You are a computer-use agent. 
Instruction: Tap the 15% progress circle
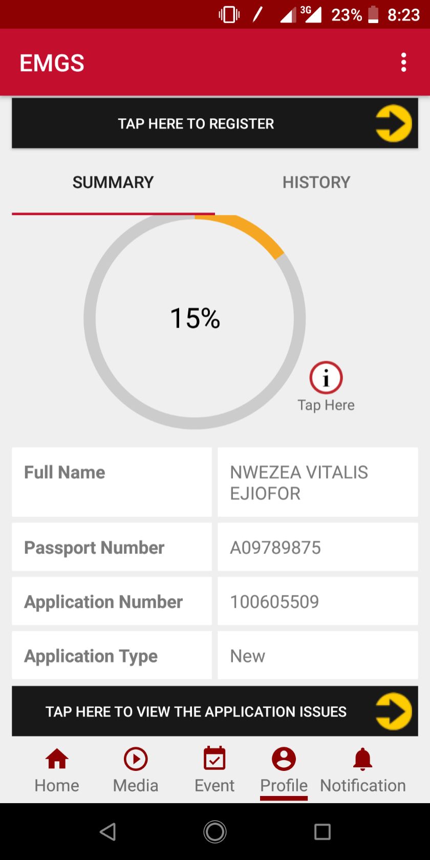(x=195, y=318)
